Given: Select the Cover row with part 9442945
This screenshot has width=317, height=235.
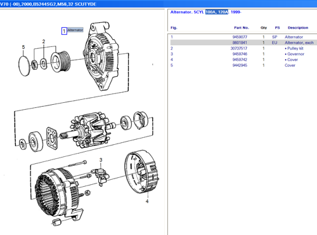Looking at the screenshot, I should 243,65.
